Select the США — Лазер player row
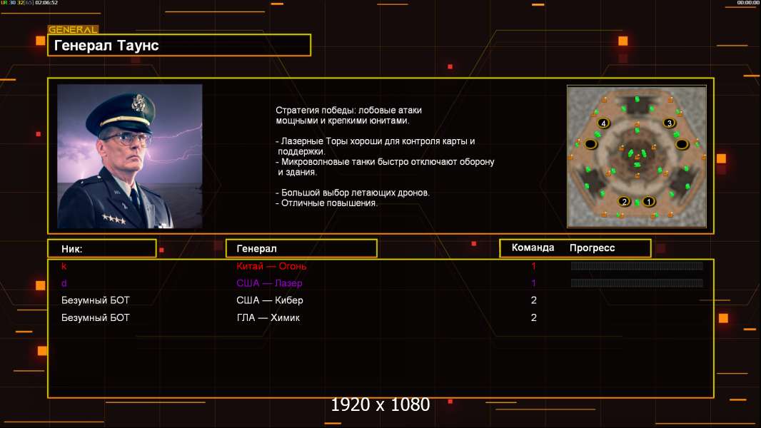 click(x=380, y=283)
